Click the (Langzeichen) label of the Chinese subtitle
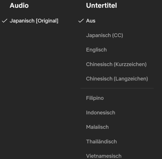 [x=131, y=78]
